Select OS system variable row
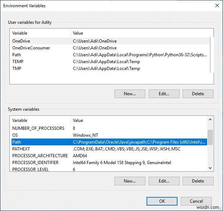 (x=109, y=135)
